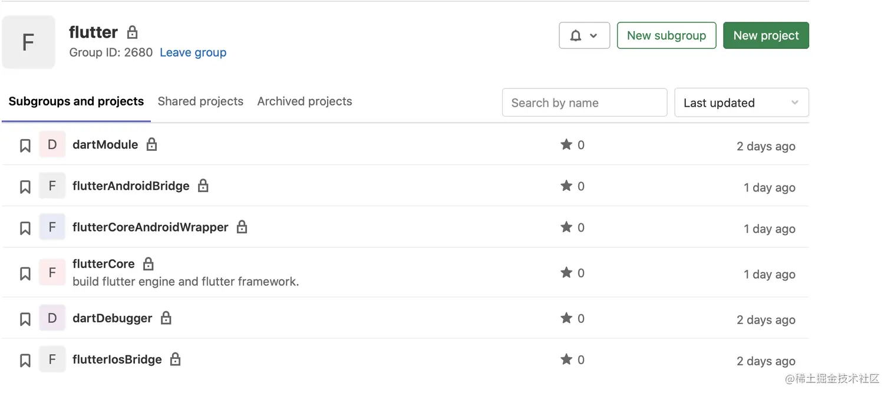Open the notification settings dropdown arrow

click(x=594, y=35)
